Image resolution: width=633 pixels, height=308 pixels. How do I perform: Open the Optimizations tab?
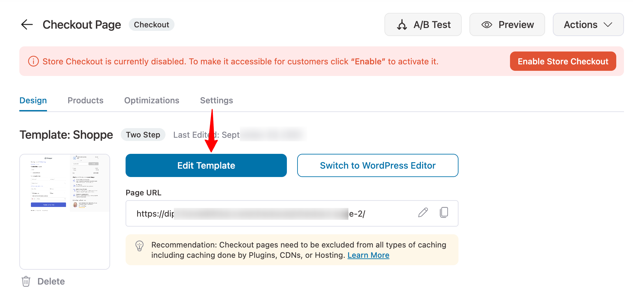click(x=152, y=100)
